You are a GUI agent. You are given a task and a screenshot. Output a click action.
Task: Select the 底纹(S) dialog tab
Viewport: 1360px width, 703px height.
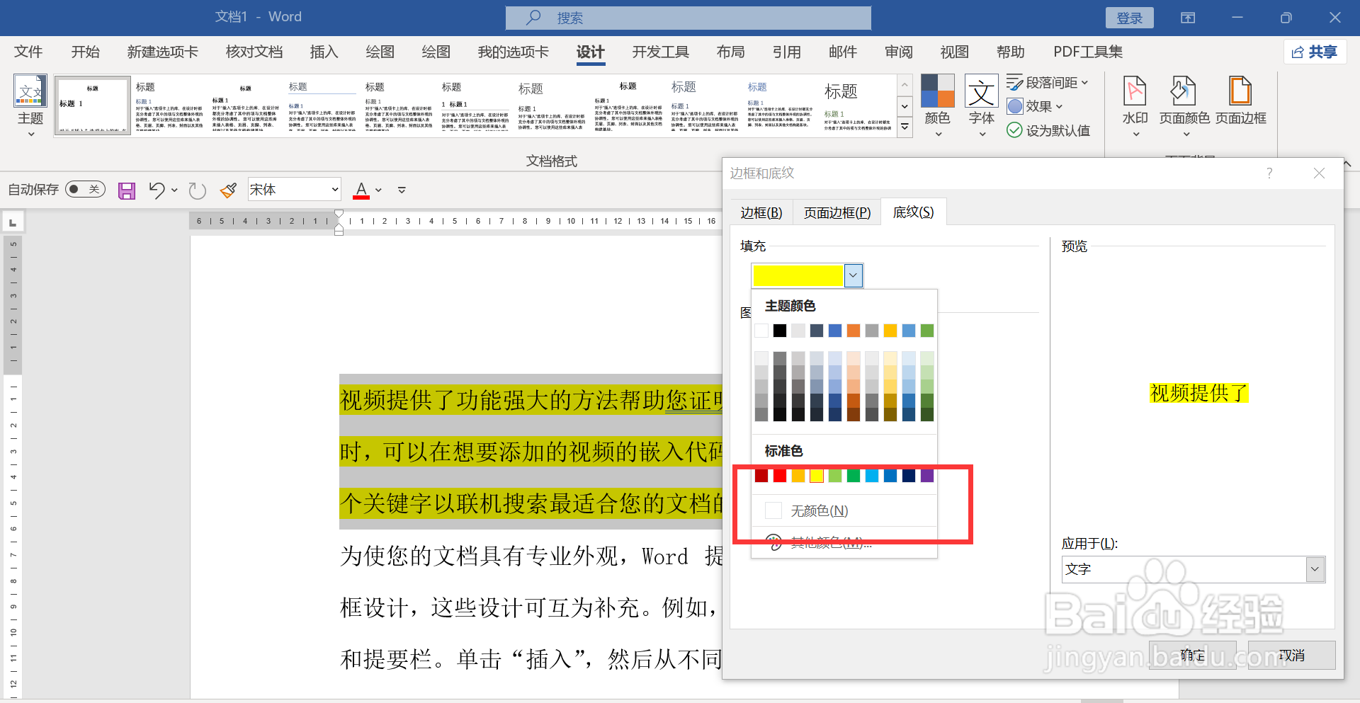coord(913,212)
